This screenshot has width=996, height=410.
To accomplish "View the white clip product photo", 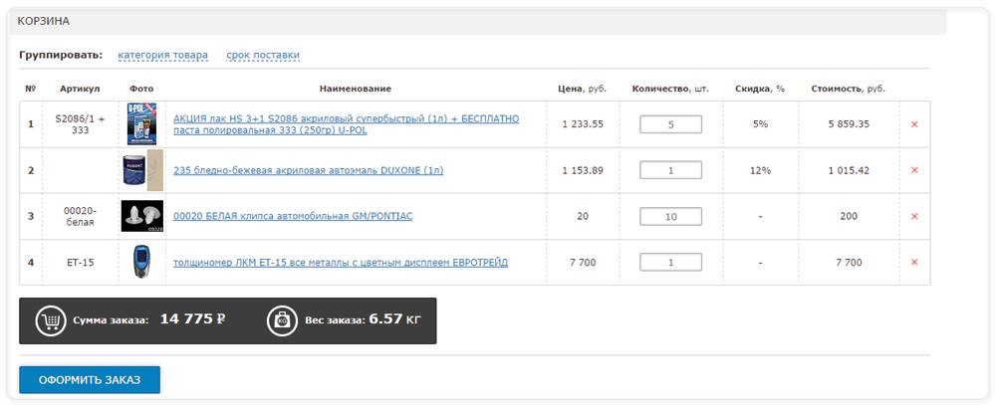I will tap(141, 216).
